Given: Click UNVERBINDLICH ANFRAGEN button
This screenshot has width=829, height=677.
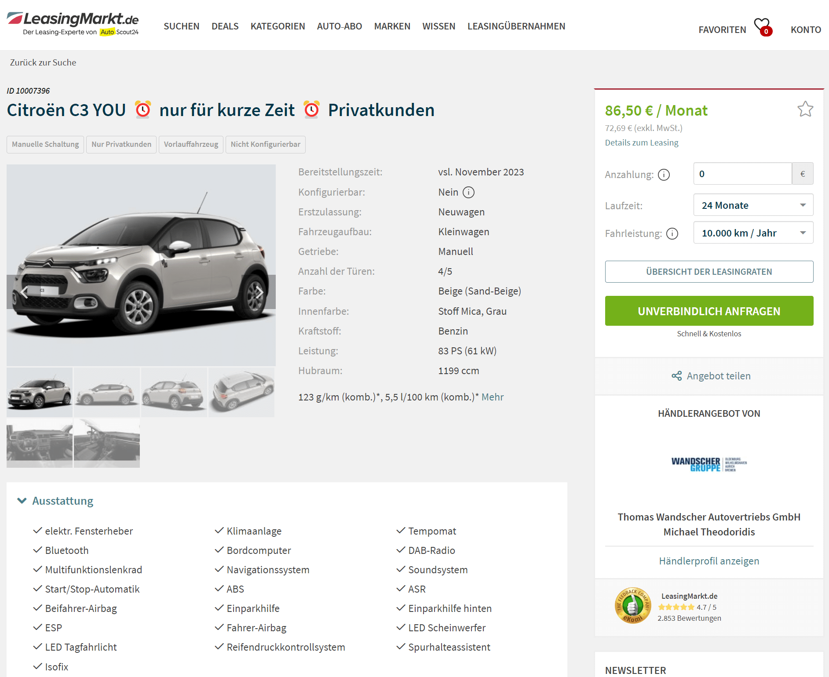Looking at the screenshot, I should coord(709,311).
